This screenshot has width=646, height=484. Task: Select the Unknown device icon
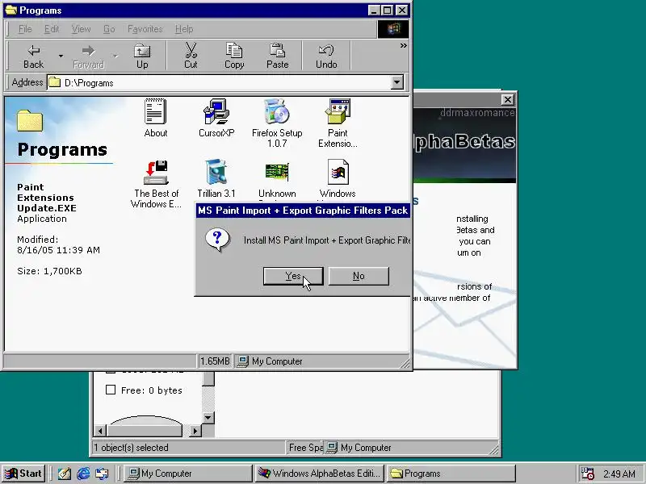coord(276,172)
